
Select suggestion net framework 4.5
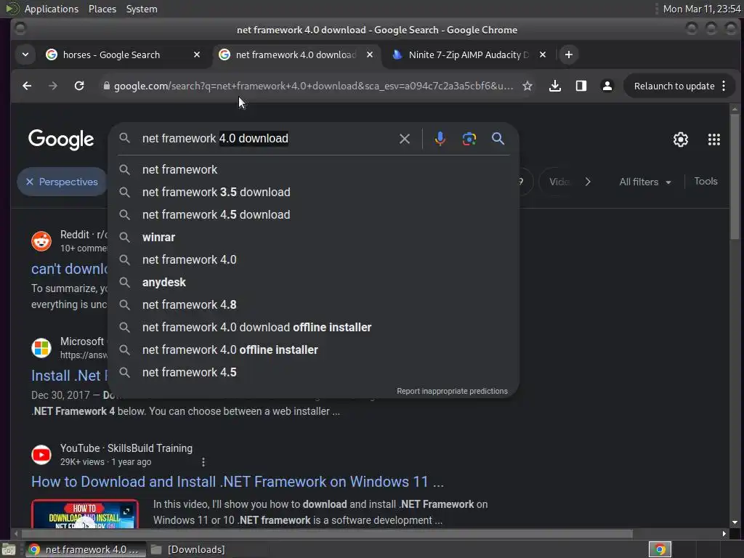pos(313,373)
